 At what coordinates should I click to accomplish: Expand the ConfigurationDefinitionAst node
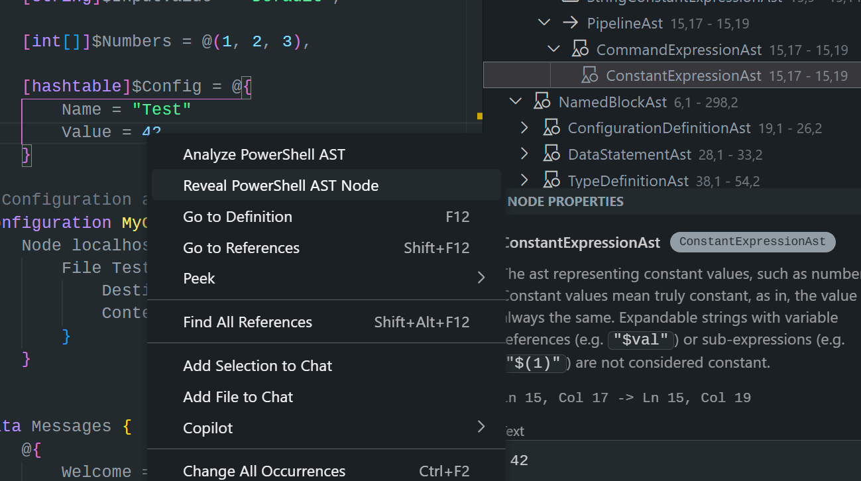[x=524, y=128]
